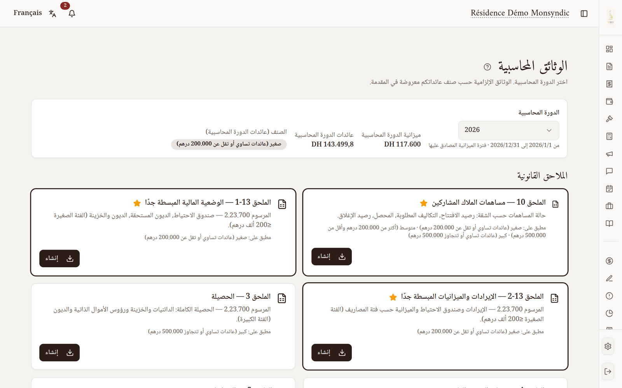The width and height of the screenshot is (622, 388).
Task: Click إنشاء button for الملحق 13-2 card
Action: tap(332, 352)
